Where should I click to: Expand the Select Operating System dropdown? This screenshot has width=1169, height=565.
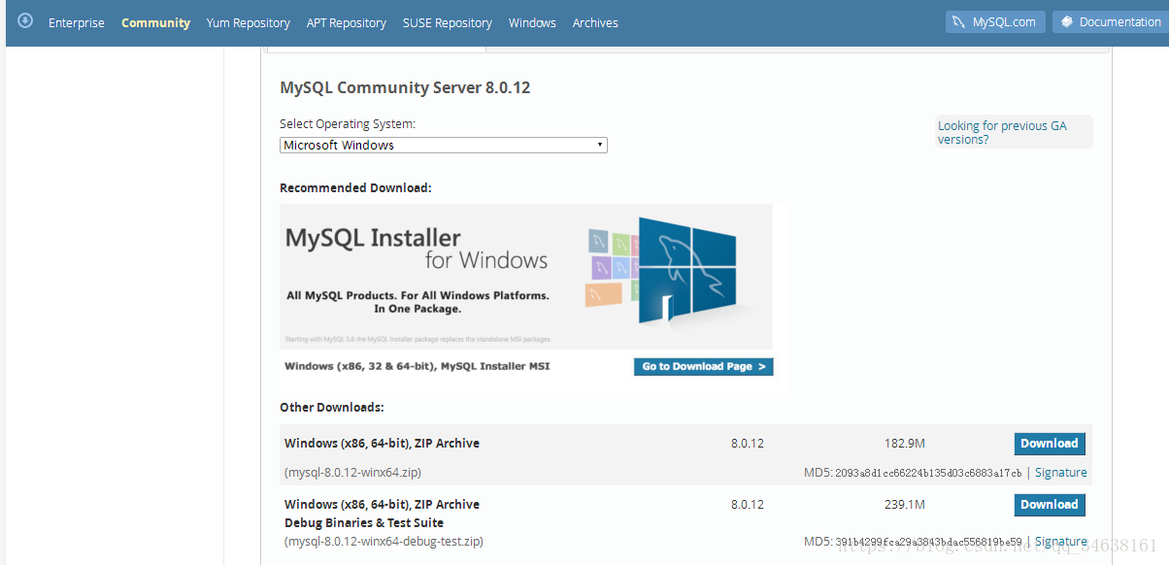[444, 146]
